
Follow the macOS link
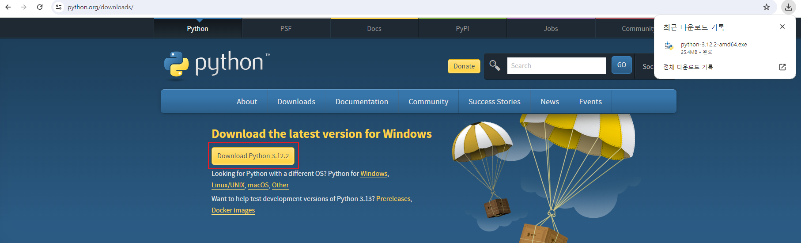click(x=258, y=185)
